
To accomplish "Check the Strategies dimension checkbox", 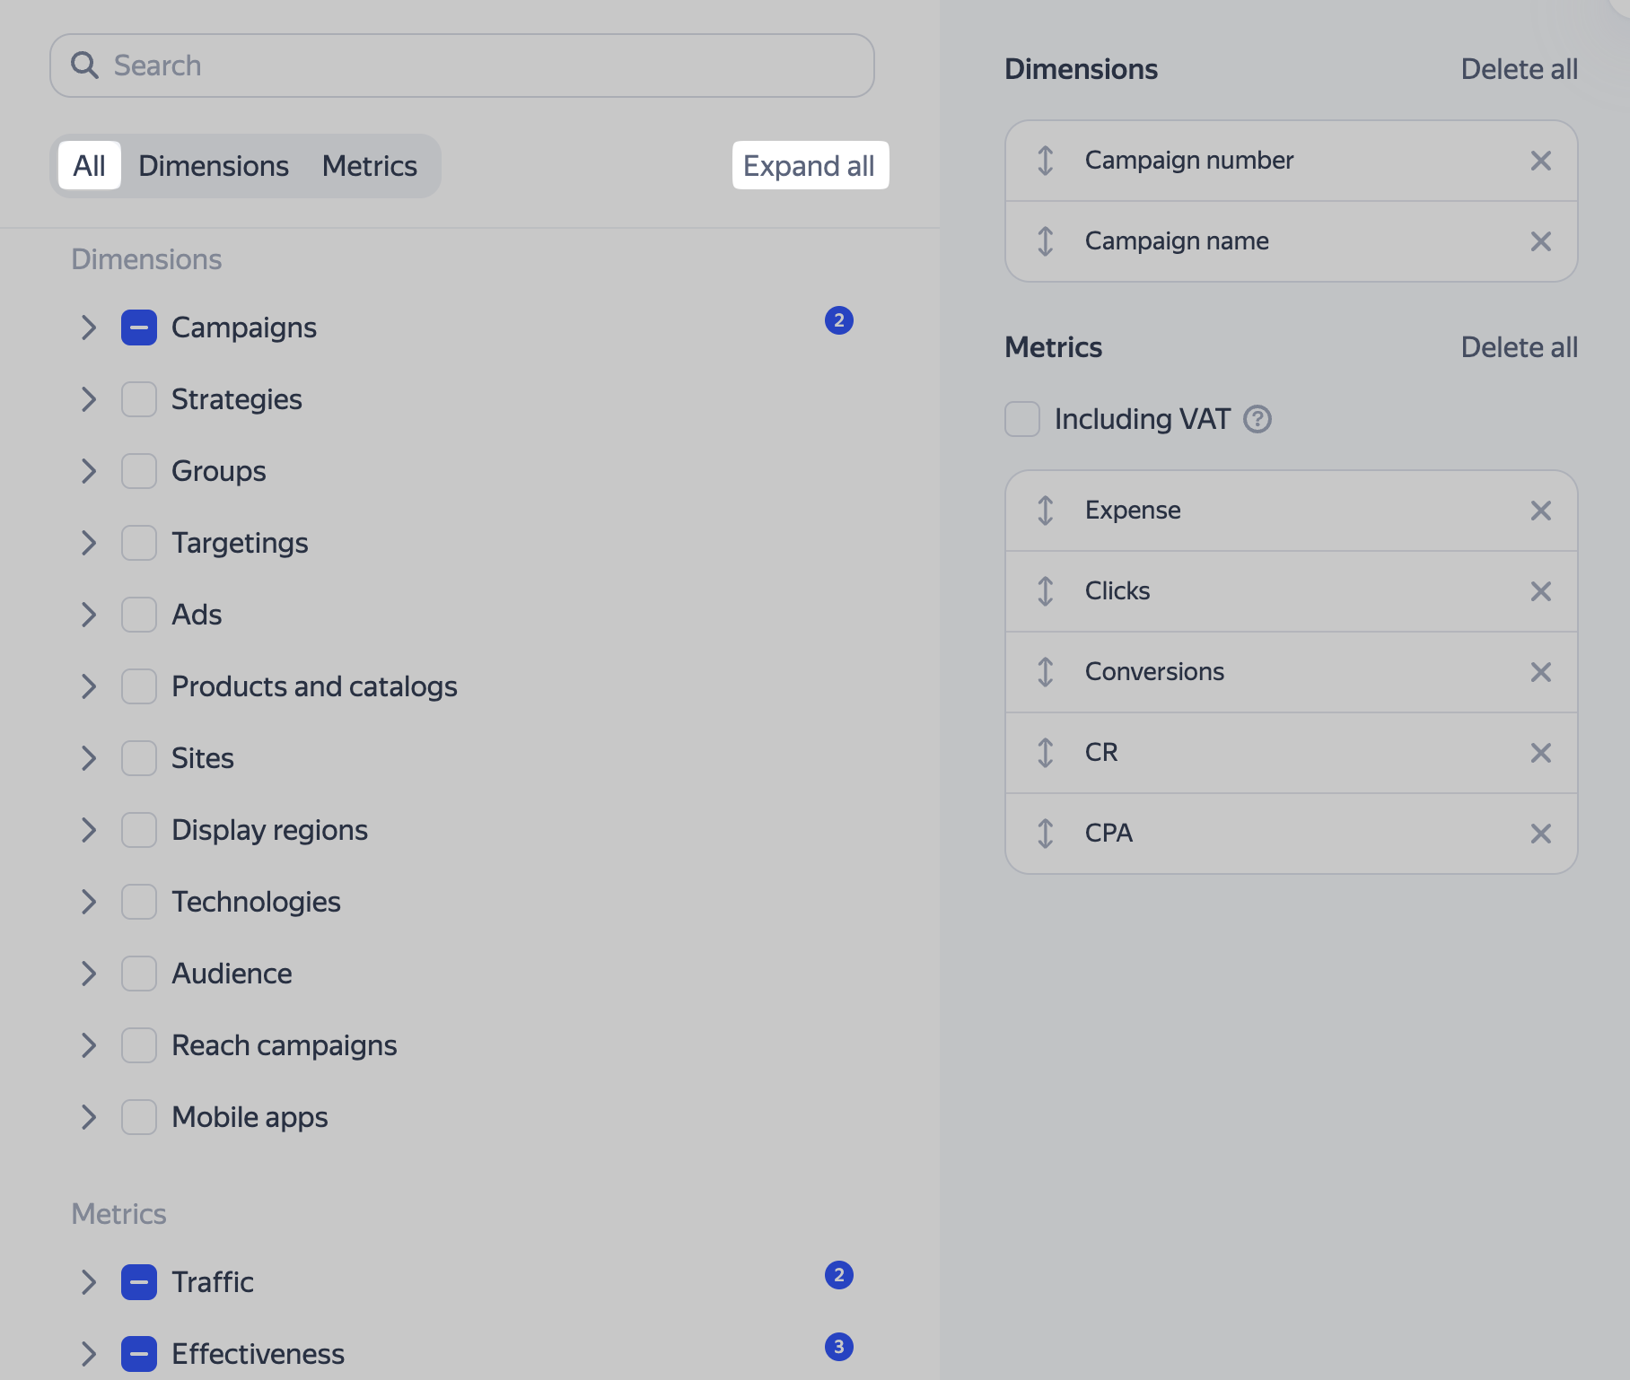I will pos(139,399).
